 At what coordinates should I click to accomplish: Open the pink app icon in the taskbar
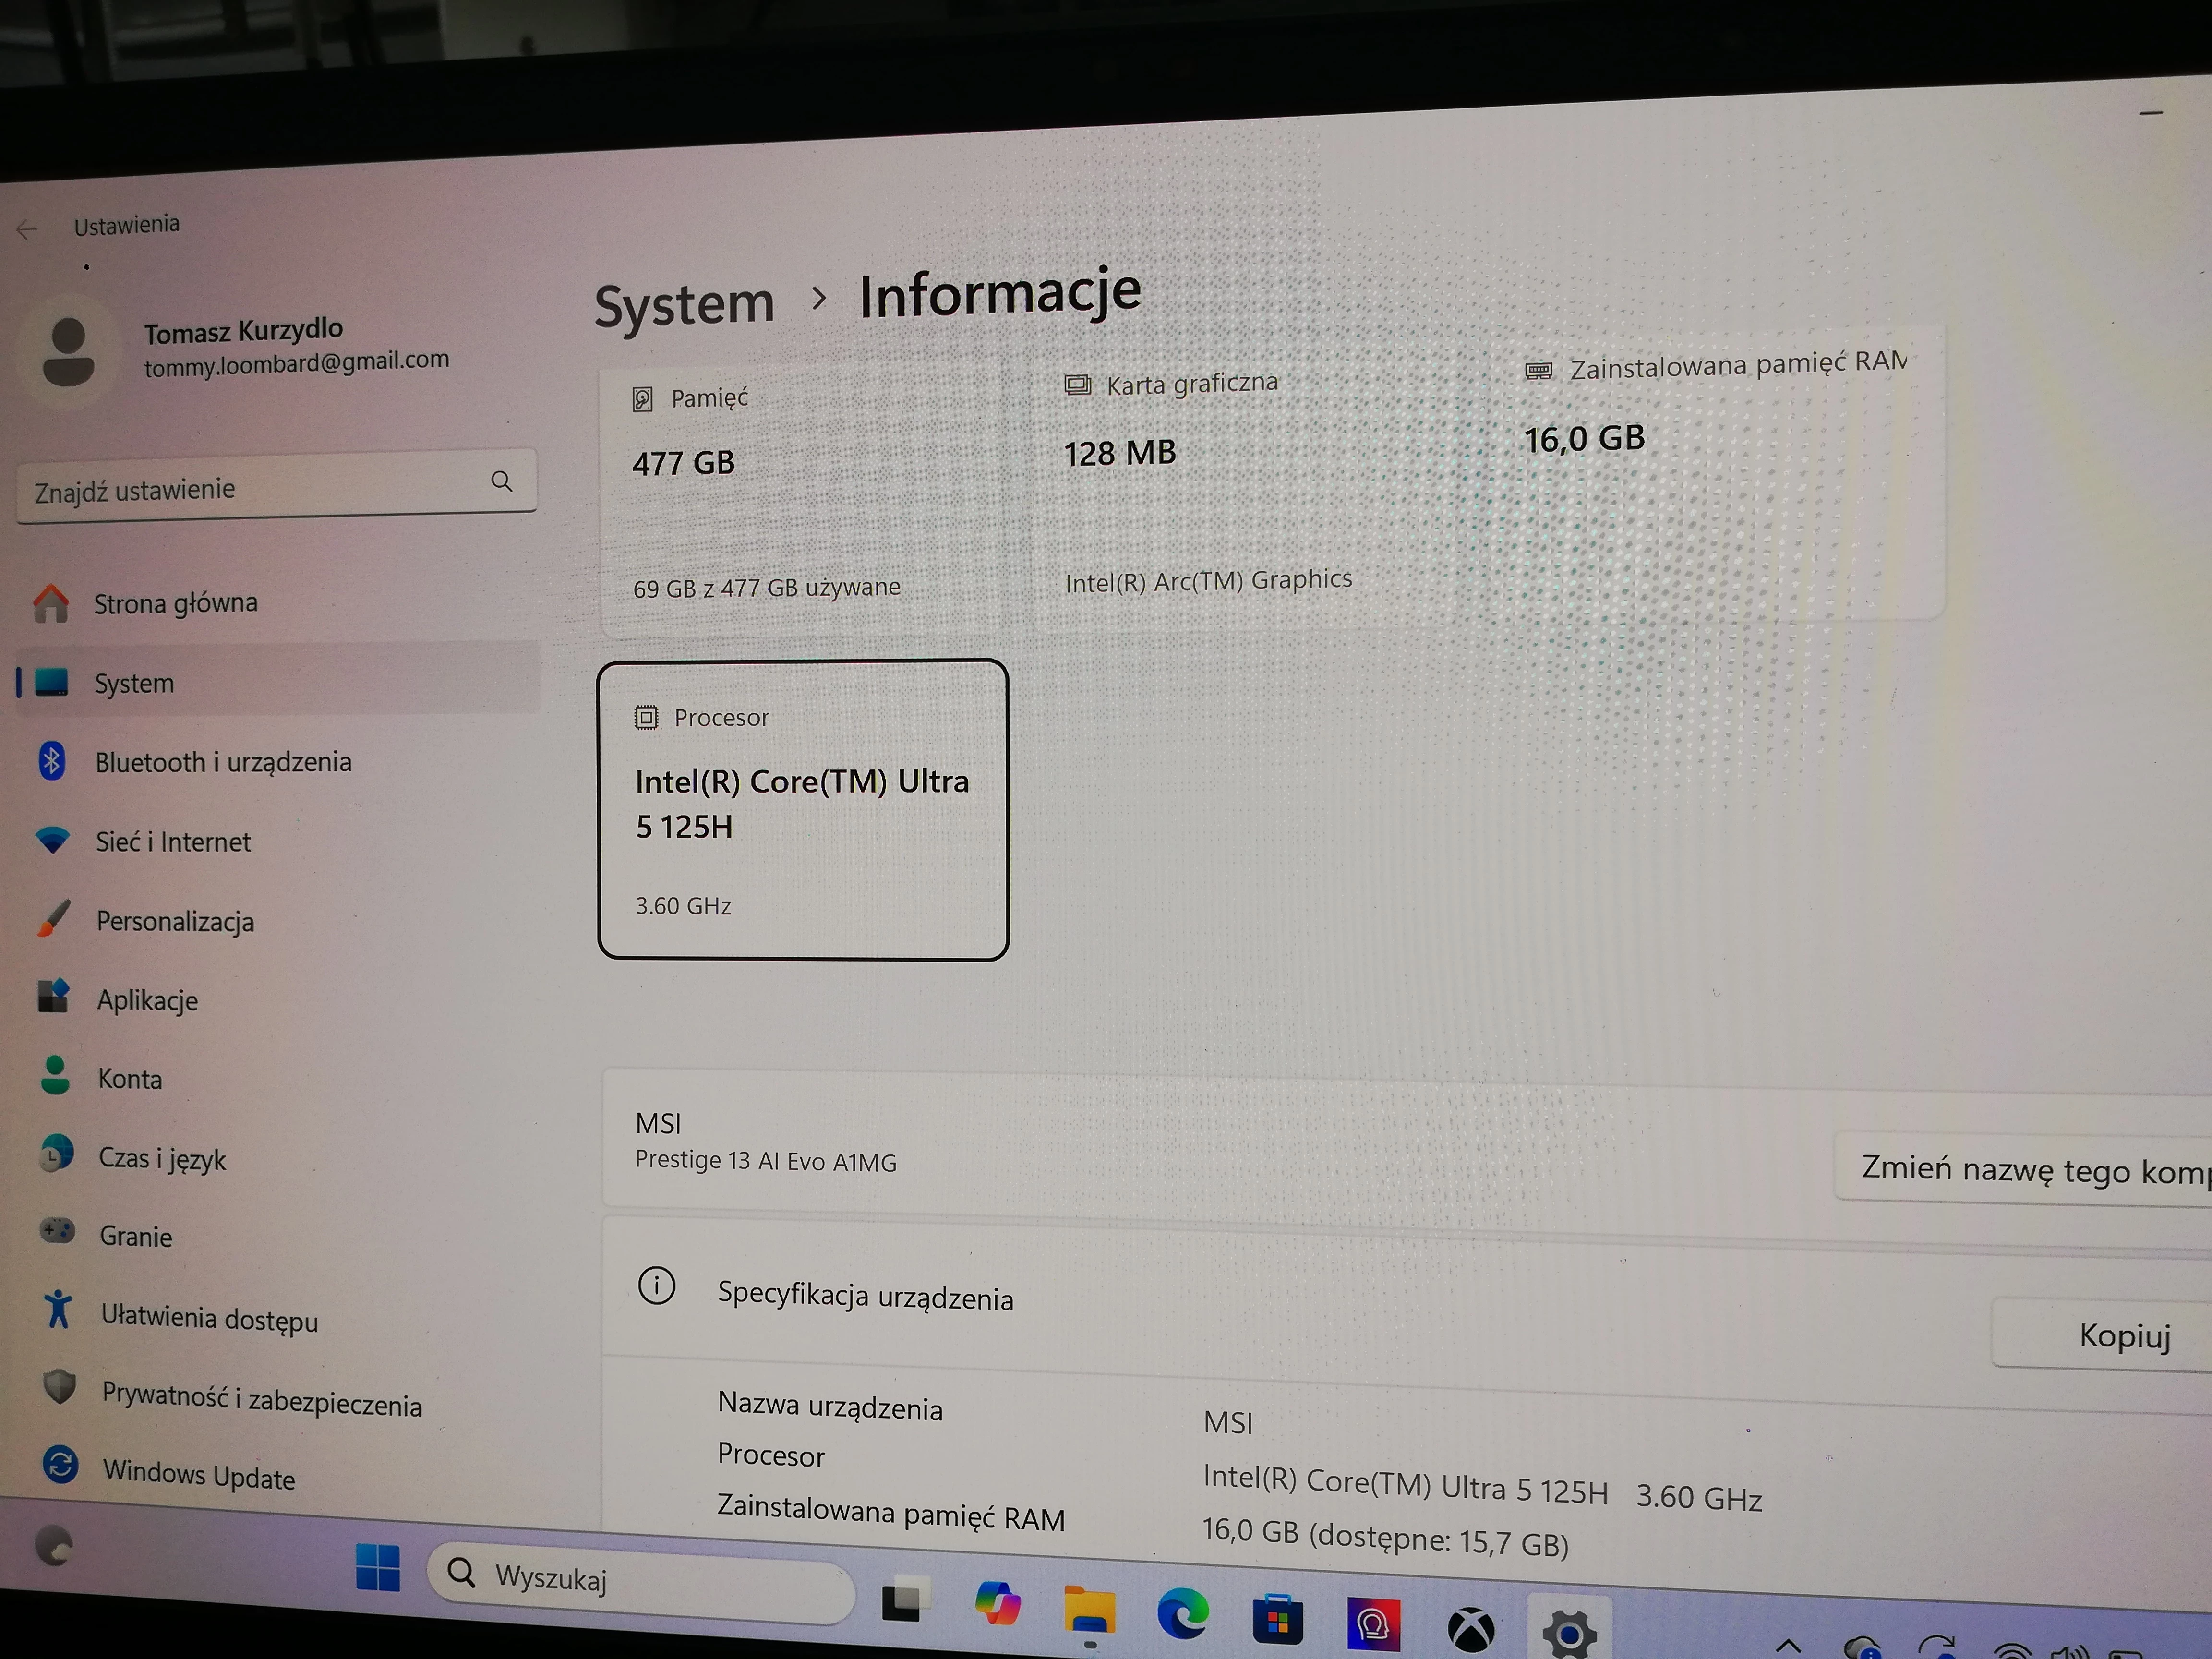click(x=1373, y=1625)
